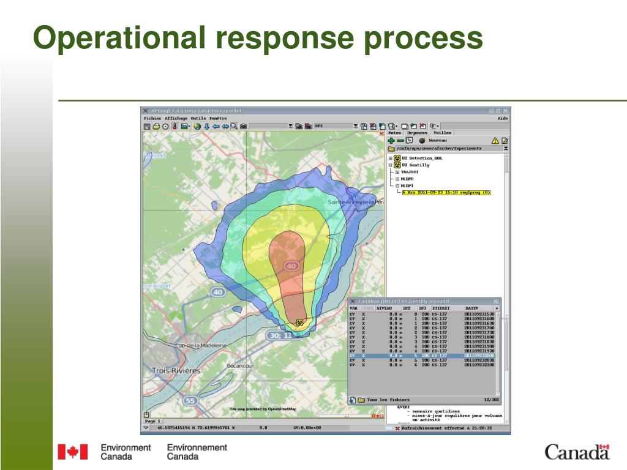Close the map view red X

(x=381, y=133)
